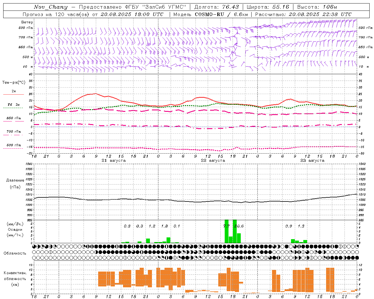Screen dimensions: 374x299
Task: Click the 'Осадки' precipitation label
Action: (x=15, y=230)
